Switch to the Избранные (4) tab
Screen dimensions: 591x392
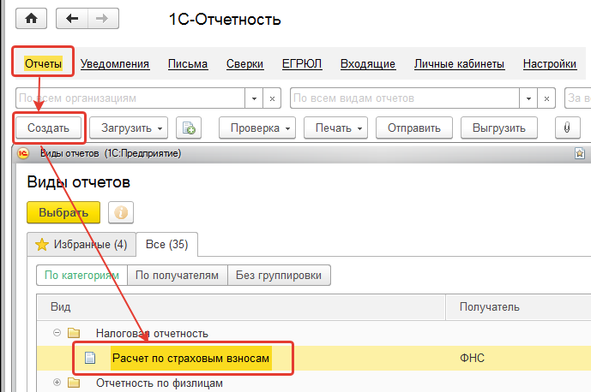pos(81,245)
